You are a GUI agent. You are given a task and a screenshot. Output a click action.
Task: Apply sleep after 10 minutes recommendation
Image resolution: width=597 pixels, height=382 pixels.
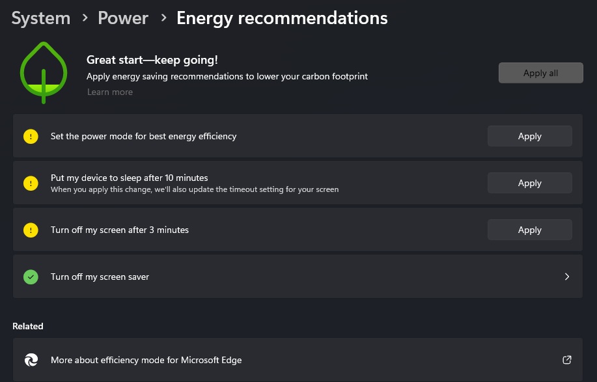tap(529, 184)
